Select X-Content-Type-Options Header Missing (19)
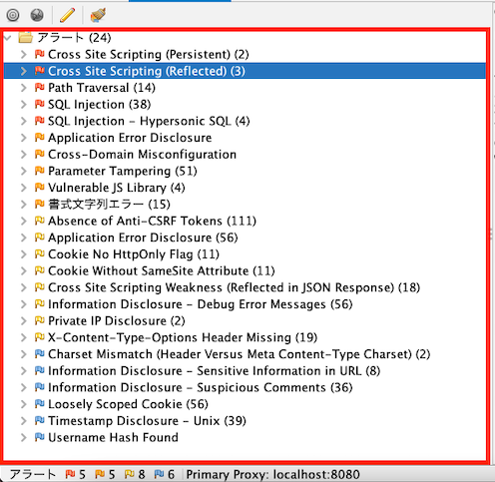 coord(183,337)
